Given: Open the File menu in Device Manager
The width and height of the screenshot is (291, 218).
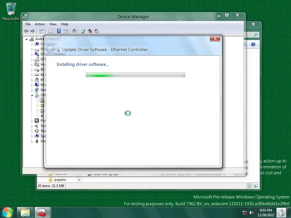Looking at the screenshot, I should click(28, 24).
